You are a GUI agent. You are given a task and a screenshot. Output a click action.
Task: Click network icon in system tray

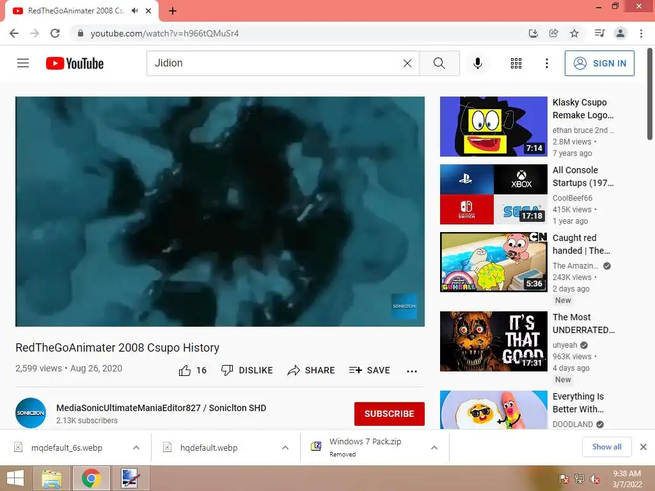pos(580,479)
